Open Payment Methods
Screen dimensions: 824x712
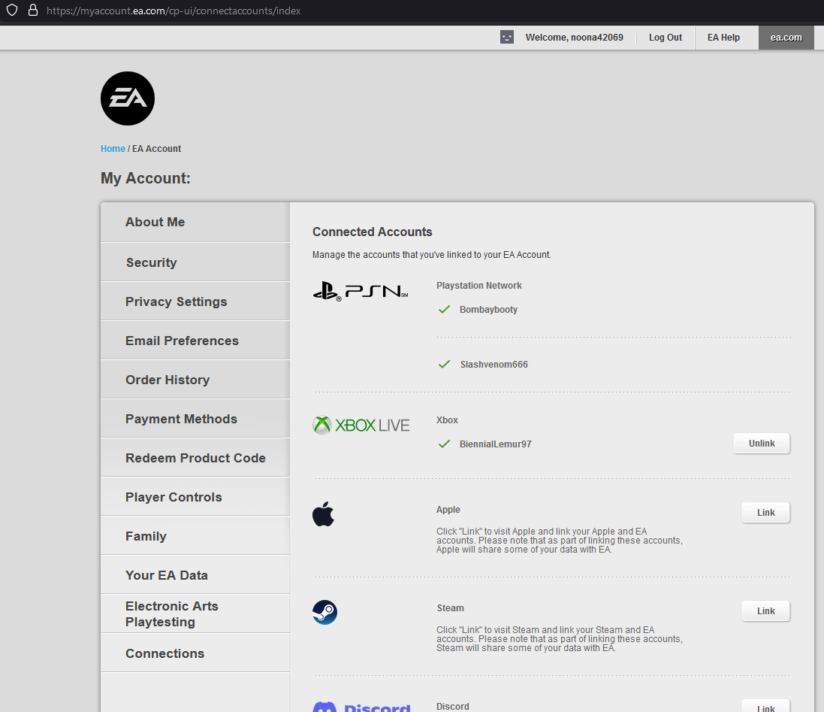(x=195, y=419)
